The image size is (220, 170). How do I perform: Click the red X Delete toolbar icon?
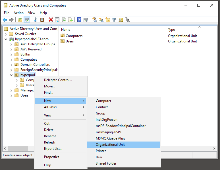click(51, 20)
